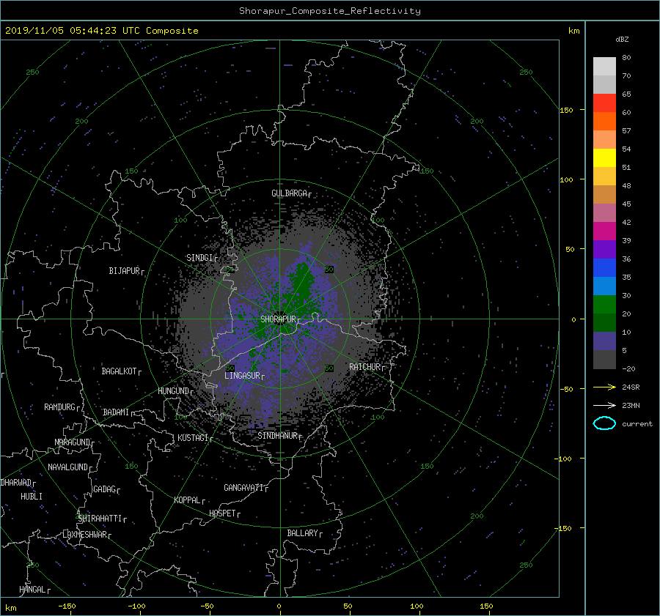
Task: Click the cyan current oval legend icon
Action: tap(604, 423)
